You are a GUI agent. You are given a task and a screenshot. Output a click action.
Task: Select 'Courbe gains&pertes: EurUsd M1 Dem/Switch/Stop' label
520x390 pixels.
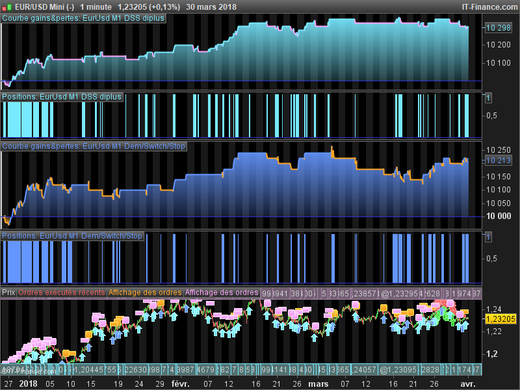(94, 146)
